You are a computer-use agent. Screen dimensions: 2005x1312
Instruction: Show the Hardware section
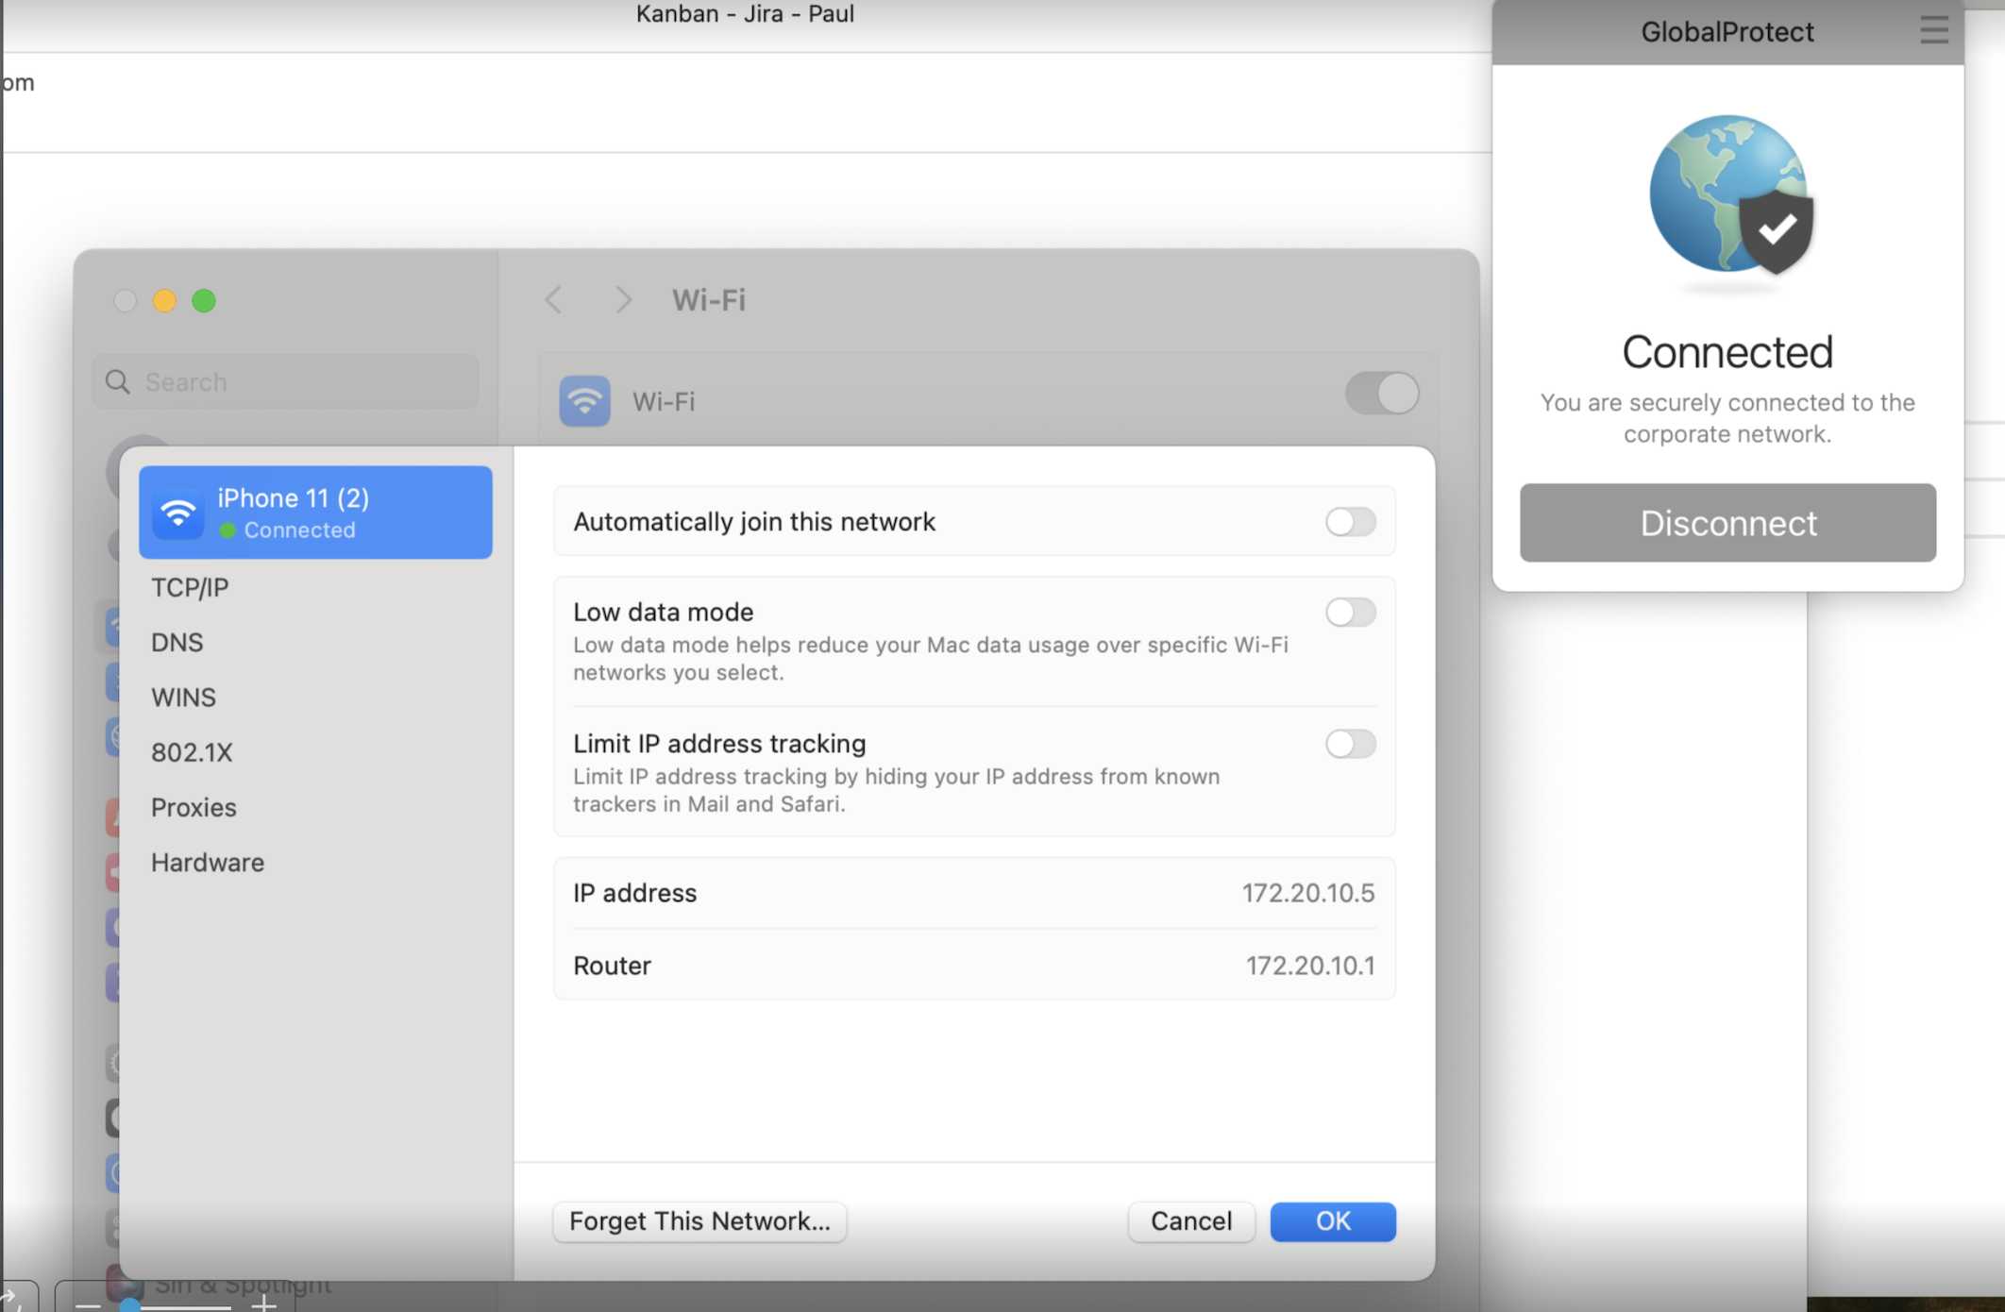(x=208, y=863)
